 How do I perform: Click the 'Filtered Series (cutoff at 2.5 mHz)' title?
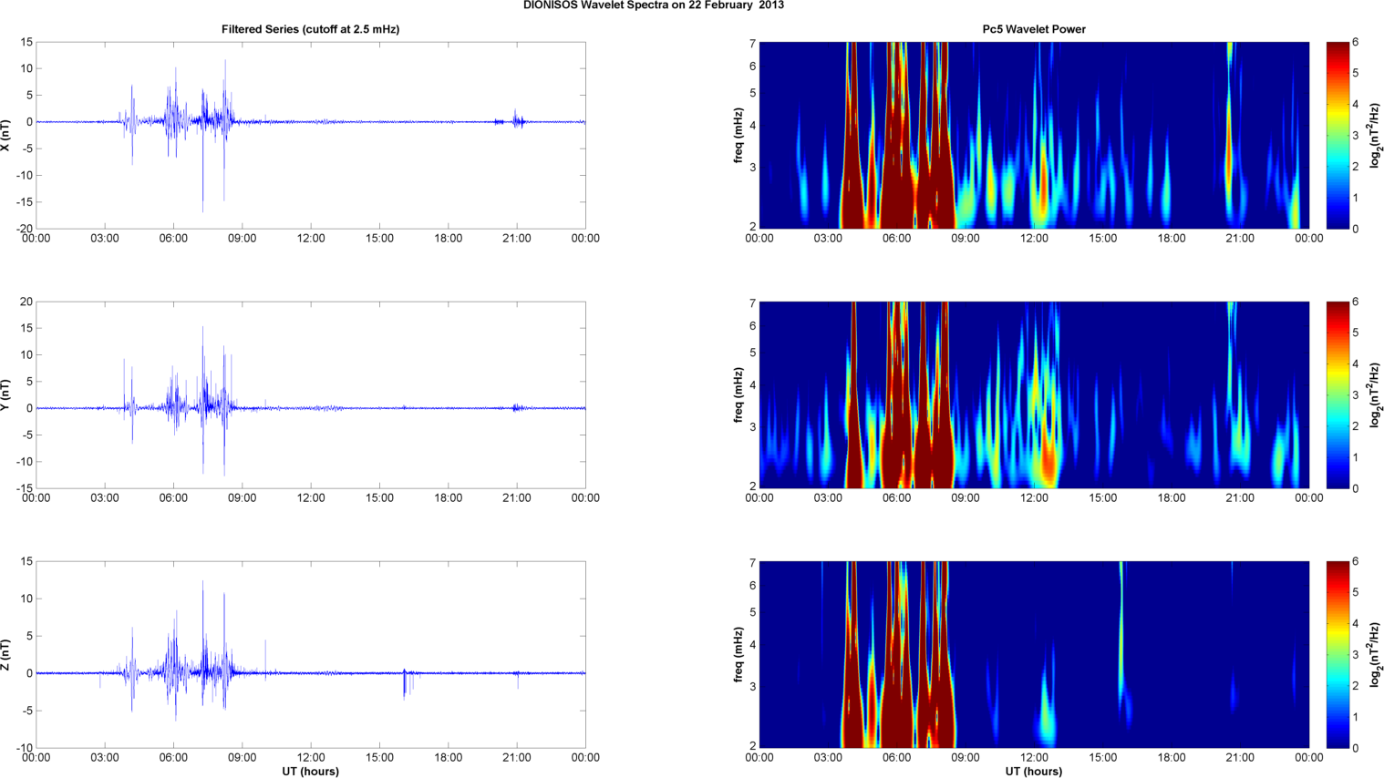(310, 29)
